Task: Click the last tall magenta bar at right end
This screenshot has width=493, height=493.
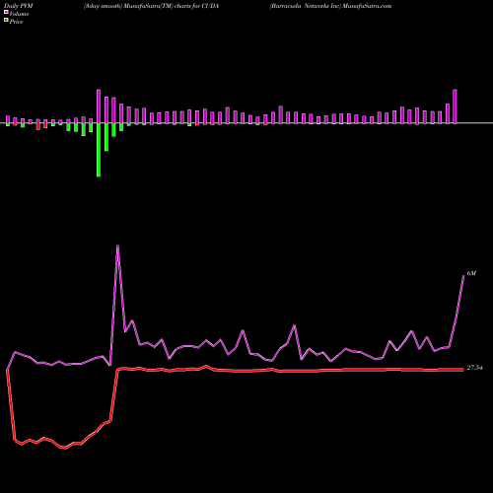Action: click(x=455, y=106)
